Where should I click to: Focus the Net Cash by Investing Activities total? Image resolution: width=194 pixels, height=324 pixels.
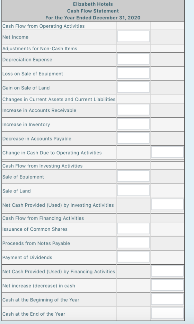[x=167, y=204]
